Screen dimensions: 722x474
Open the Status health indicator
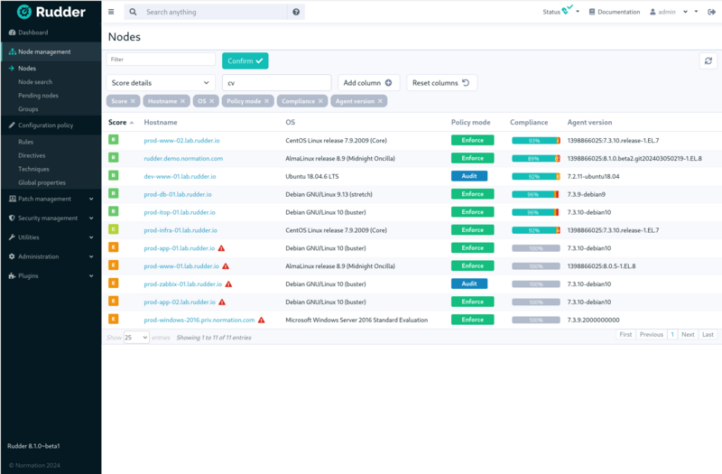[560, 11]
